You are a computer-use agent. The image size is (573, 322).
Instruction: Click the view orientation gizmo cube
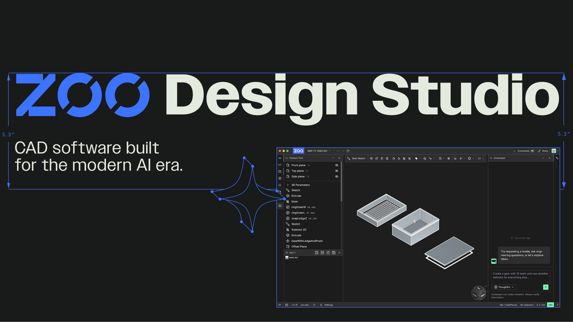click(478, 293)
